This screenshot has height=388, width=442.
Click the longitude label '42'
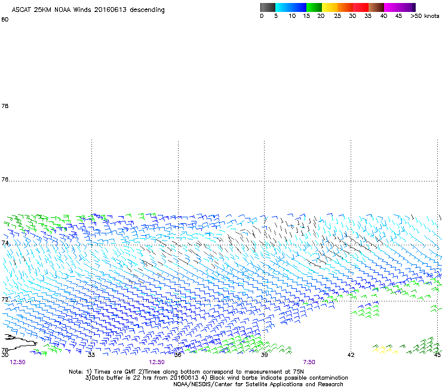point(351,355)
